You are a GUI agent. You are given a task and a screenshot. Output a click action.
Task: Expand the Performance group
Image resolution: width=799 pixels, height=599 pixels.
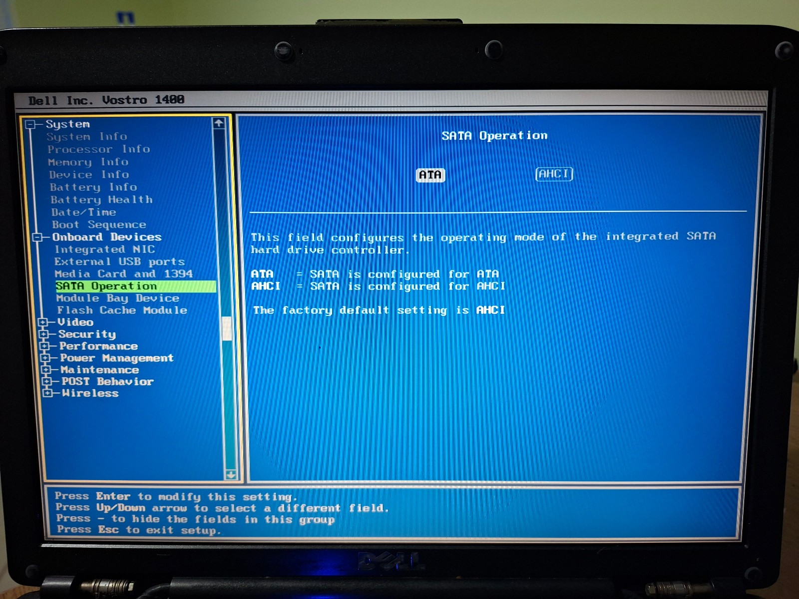pos(45,346)
